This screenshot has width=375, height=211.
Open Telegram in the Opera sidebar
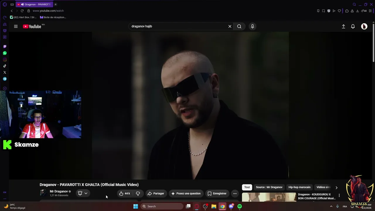click(x=5, y=79)
